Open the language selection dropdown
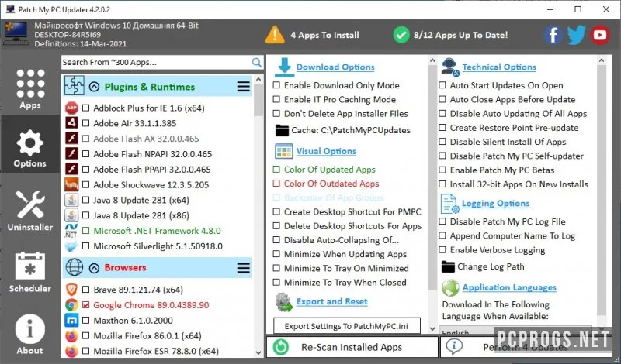Image resolution: width=621 pixels, height=364 pixels. click(x=515, y=332)
